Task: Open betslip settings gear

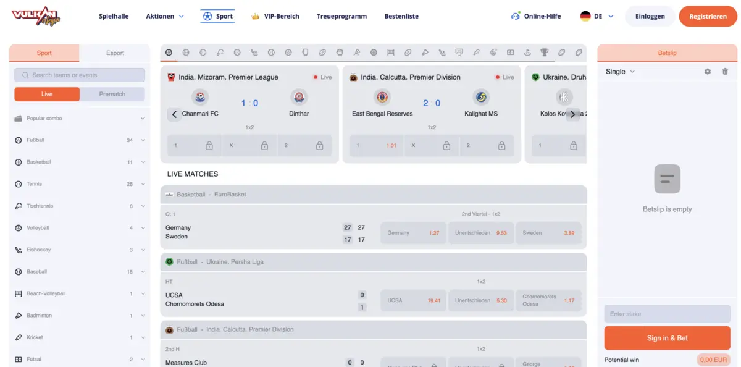Action: pos(708,72)
